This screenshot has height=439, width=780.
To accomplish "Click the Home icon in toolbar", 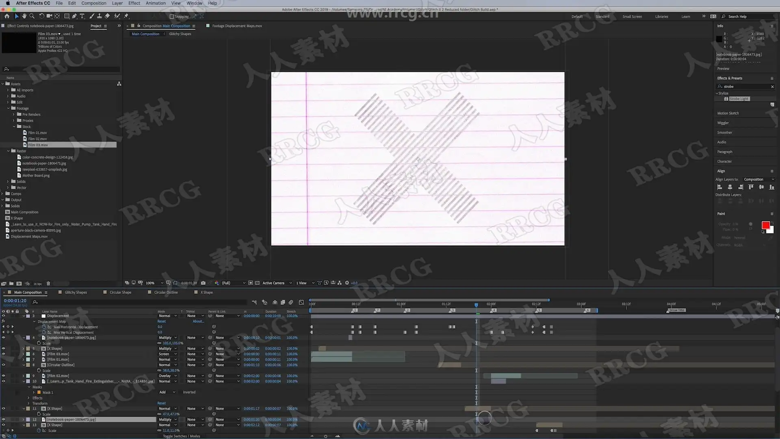I will click(7, 16).
